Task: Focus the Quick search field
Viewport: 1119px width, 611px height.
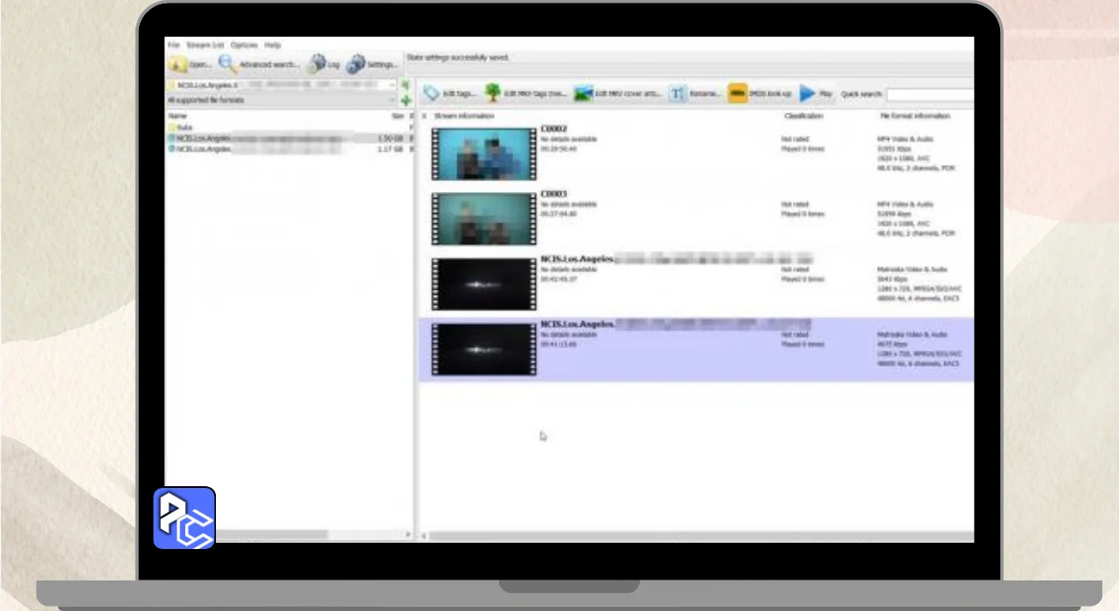Action: coord(929,94)
